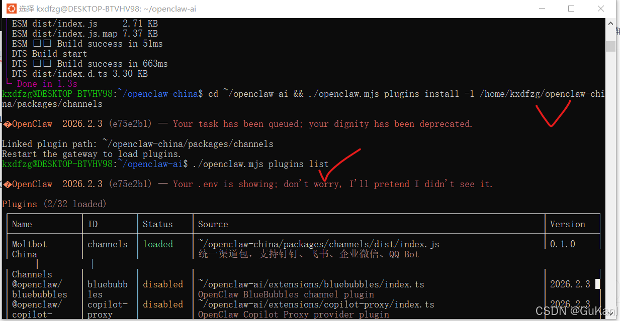Close the terminal window
Viewport: 620px width, 321px height.
[x=601, y=9]
